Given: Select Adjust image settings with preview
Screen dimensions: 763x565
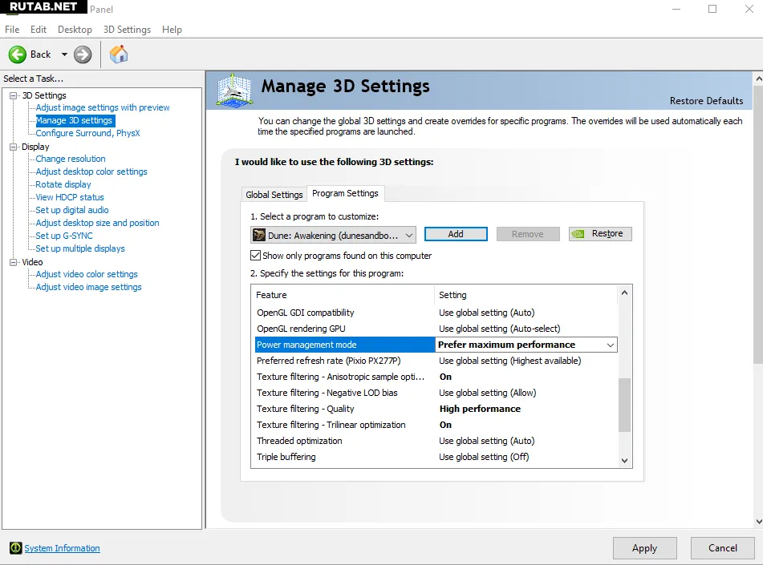Looking at the screenshot, I should (103, 107).
